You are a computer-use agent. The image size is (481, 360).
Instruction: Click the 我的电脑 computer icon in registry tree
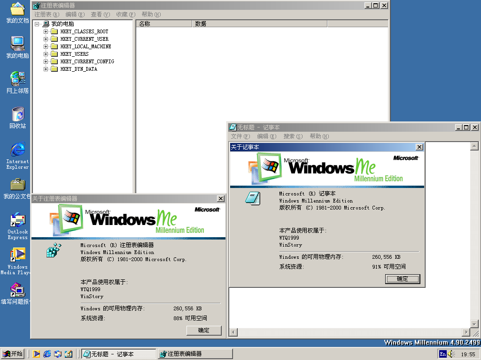coord(46,23)
